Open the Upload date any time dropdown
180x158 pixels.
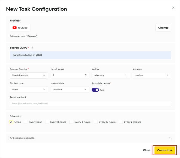(x=70, y=89)
